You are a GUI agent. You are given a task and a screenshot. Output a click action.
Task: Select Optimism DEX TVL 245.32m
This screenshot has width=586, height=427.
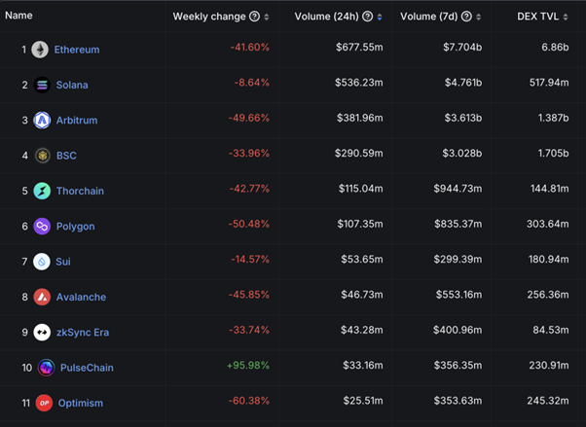tap(548, 401)
